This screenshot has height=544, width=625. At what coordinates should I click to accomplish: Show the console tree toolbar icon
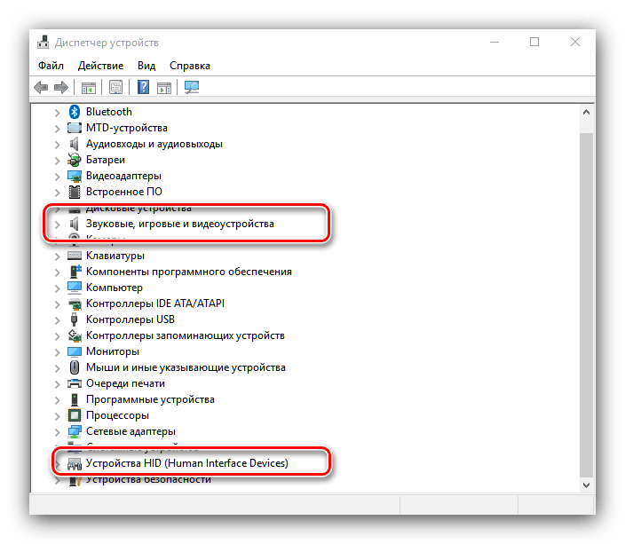[x=89, y=87]
